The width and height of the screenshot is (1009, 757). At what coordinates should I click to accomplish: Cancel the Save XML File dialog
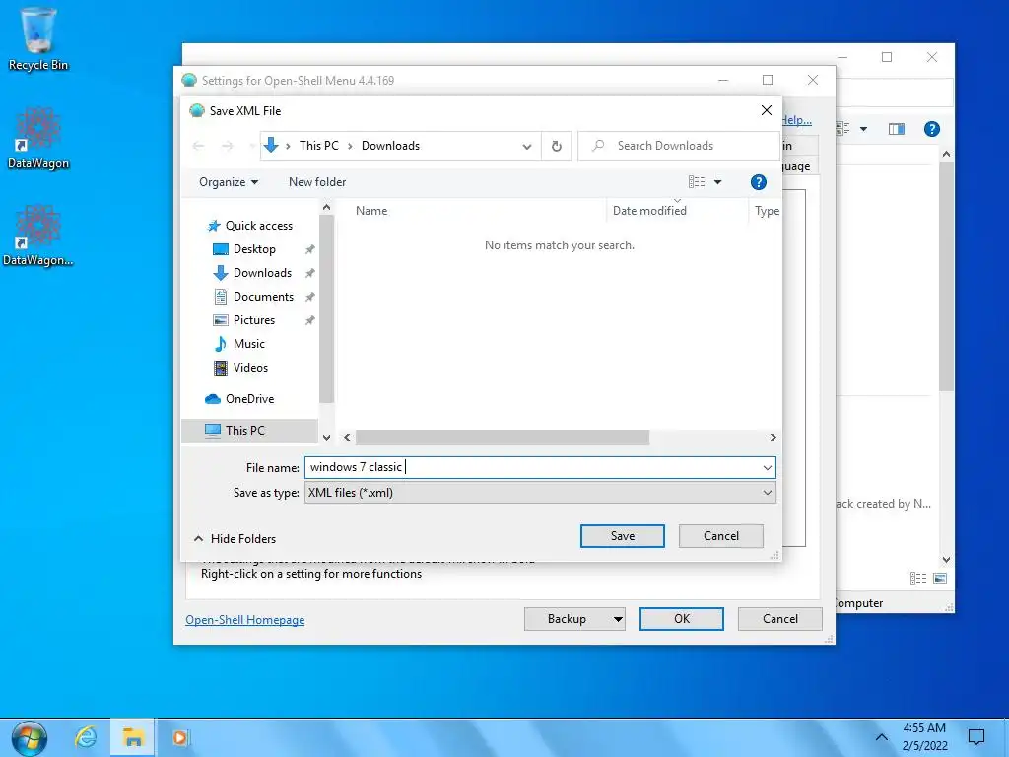(720, 536)
